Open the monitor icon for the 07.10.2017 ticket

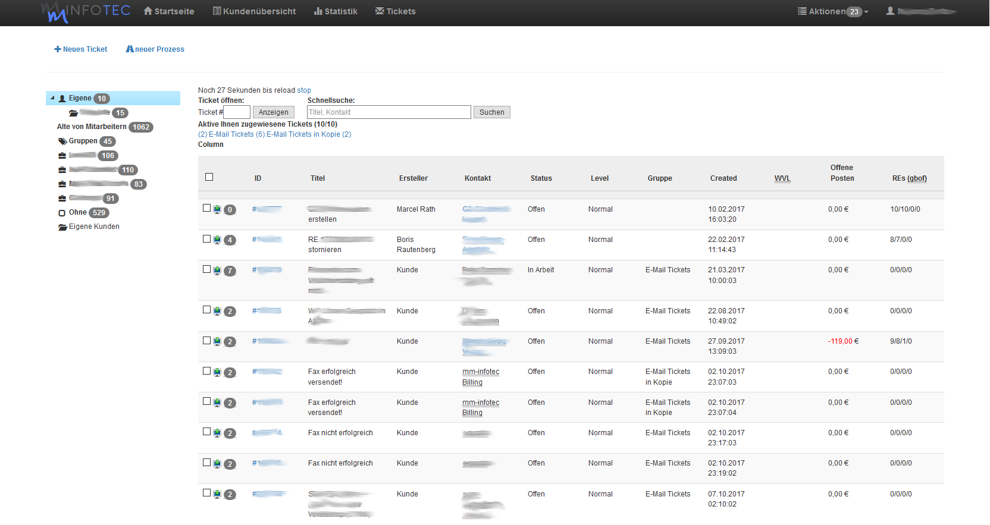coord(217,494)
